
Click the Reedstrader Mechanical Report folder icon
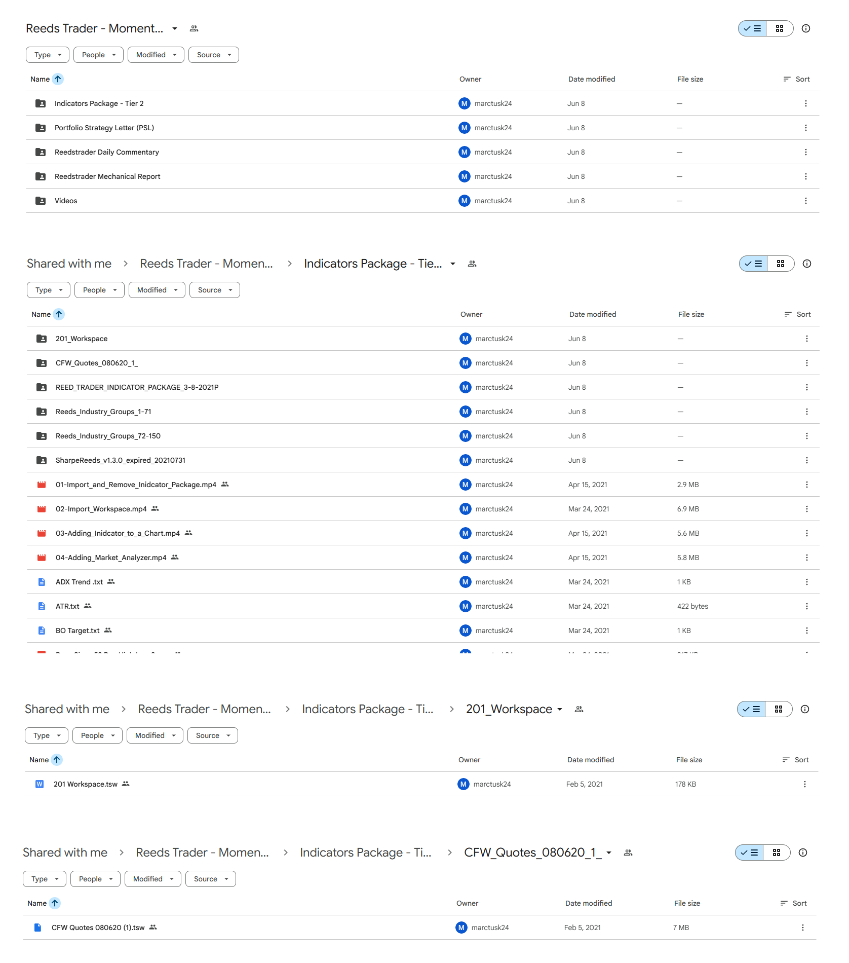41,176
